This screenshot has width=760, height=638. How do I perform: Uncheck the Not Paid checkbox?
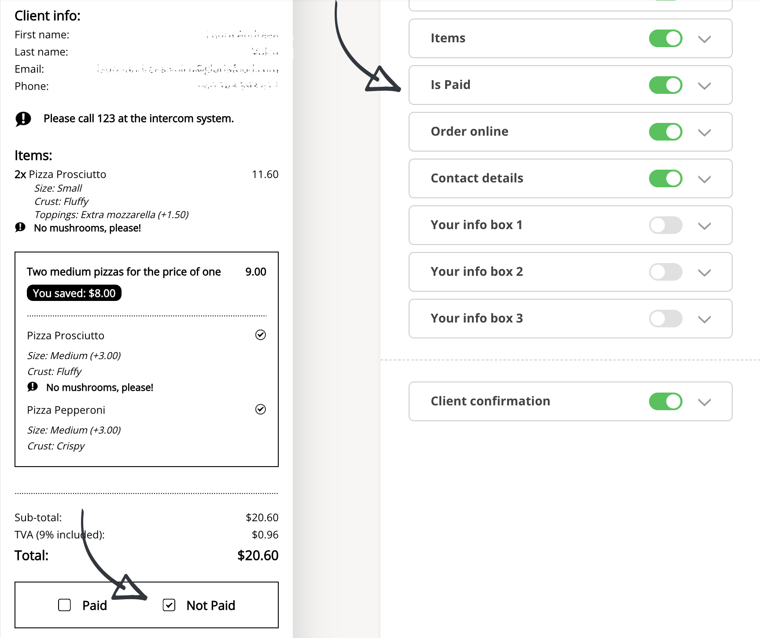[x=169, y=605]
